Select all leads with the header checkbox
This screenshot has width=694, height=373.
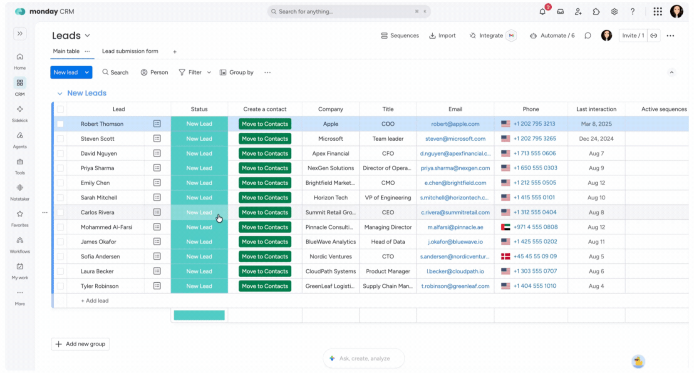[x=60, y=109]
